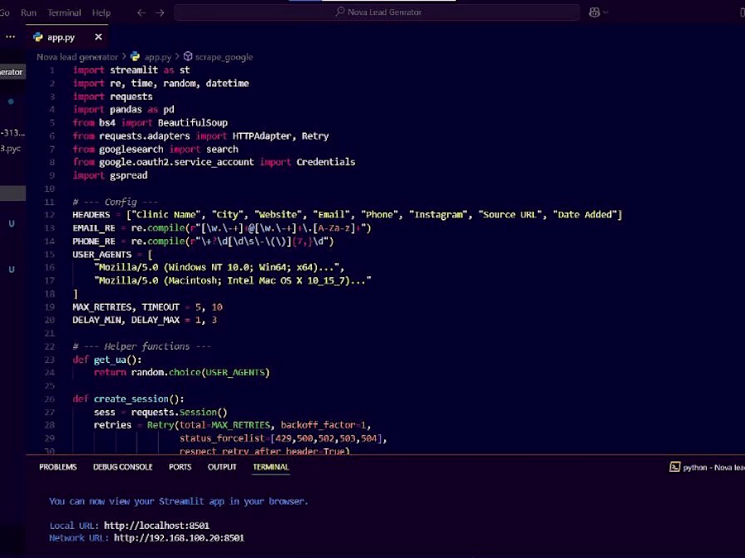The image size is (745, 558).
Task: Expand the dropdown chevron beside Copilot icon
Action: 605,12
